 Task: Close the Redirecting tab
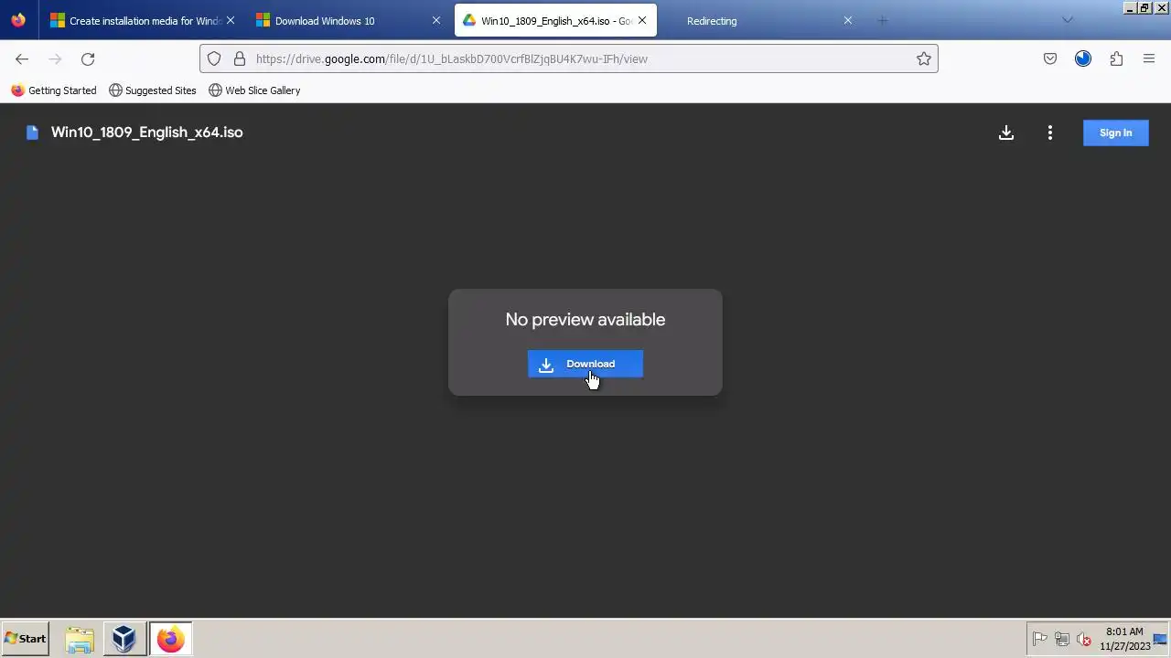[848, 20]
